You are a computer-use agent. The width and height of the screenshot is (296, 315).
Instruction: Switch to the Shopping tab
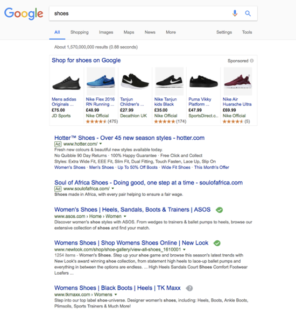point(80,32)
